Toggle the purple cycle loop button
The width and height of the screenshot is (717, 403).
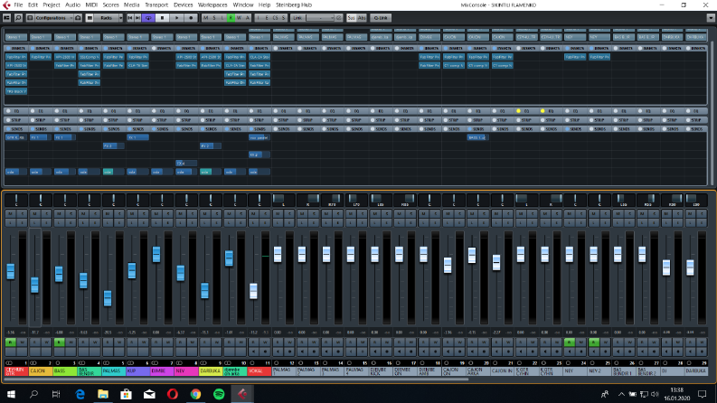148,18
